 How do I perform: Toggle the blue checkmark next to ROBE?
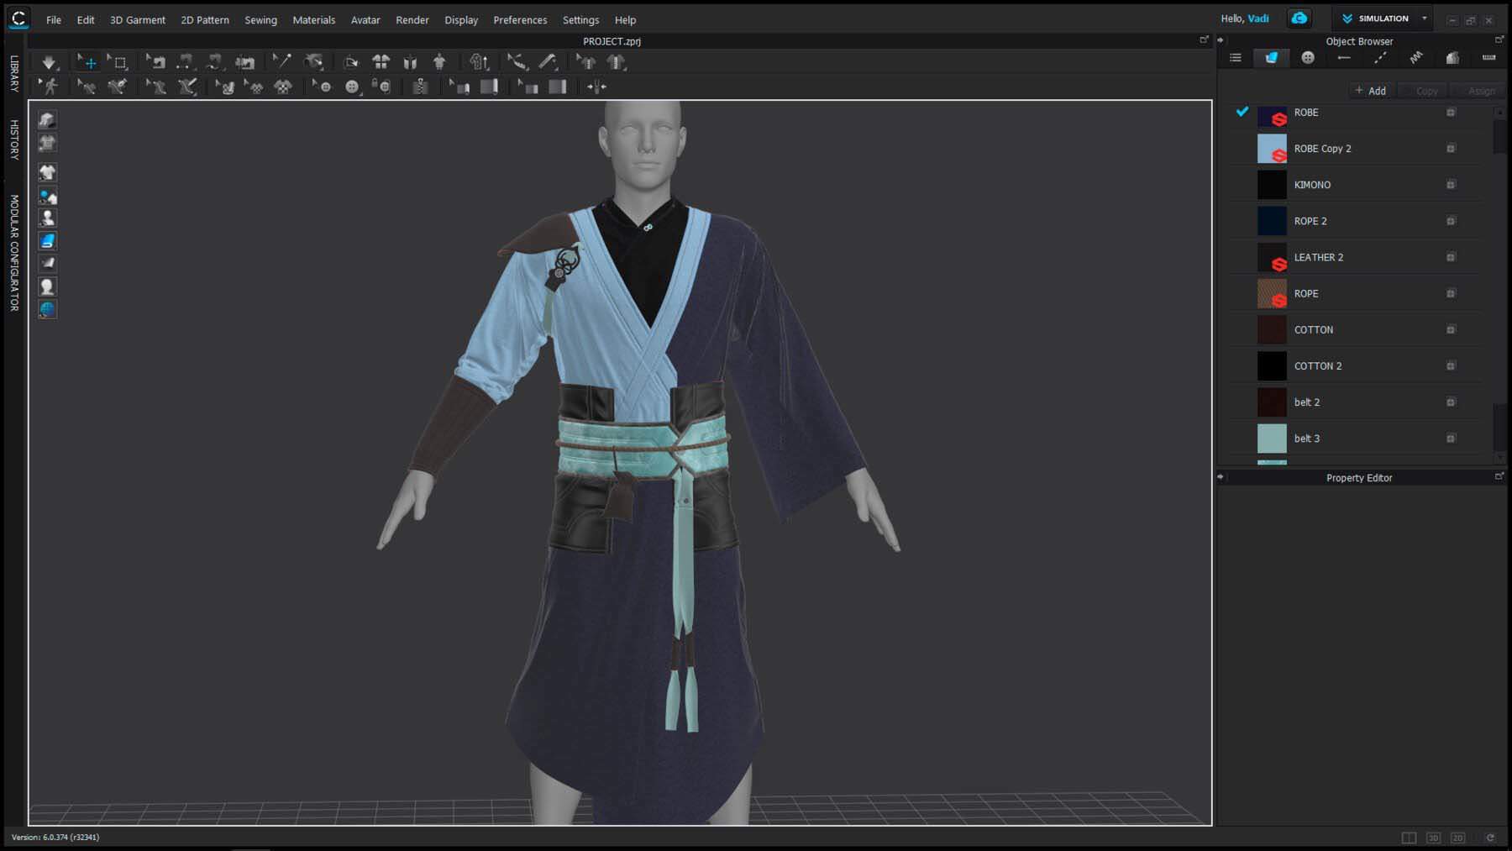1242,112
